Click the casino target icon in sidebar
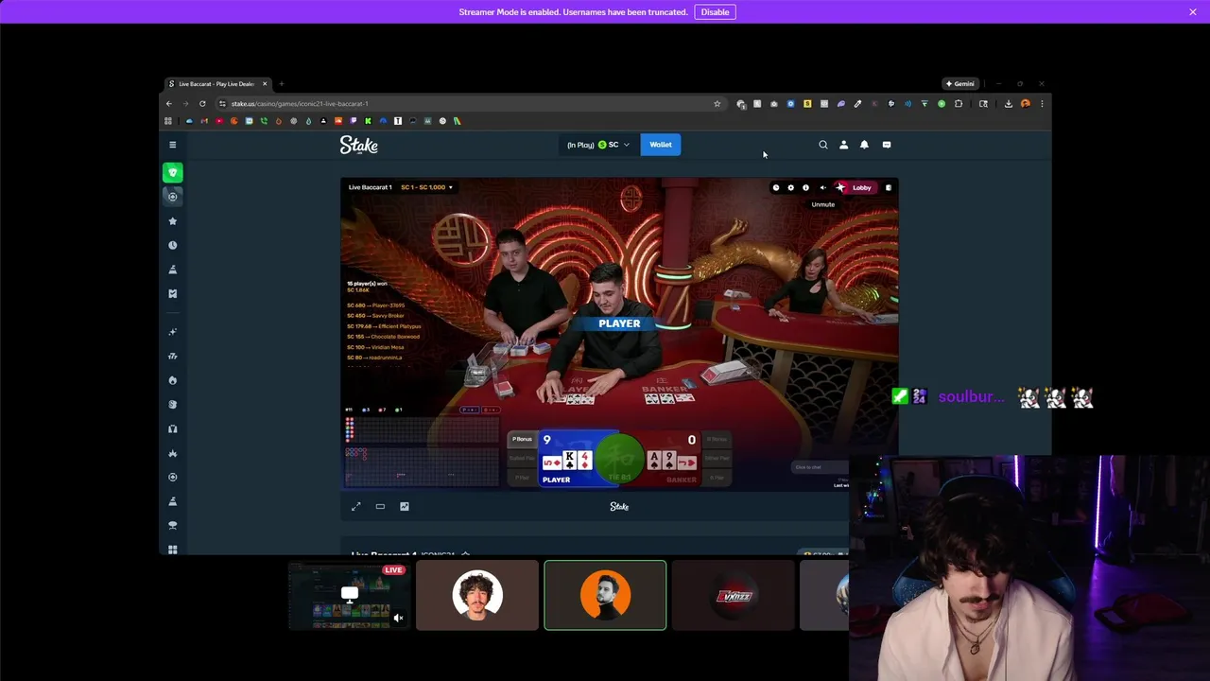This screenshot has height=681, width=1210. tap(172, 197)
